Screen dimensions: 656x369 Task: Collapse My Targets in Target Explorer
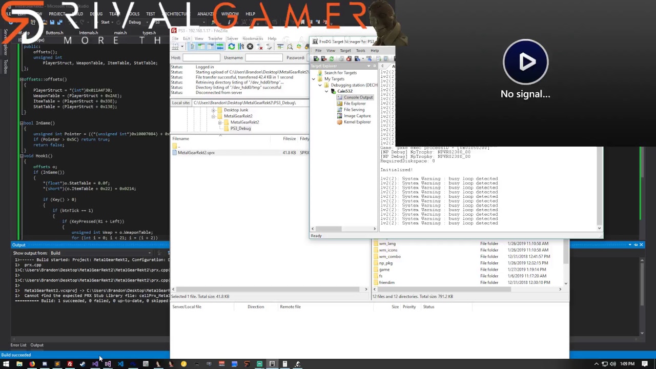314,79
